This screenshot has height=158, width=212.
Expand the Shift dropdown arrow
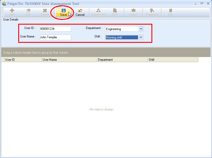pos(141,37)
